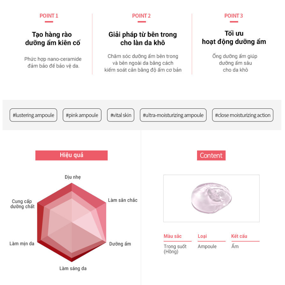Click the #vital skin tag
The width and height of the screenshot is (285, 285).
pyautogui.click(x=121, y=115)
